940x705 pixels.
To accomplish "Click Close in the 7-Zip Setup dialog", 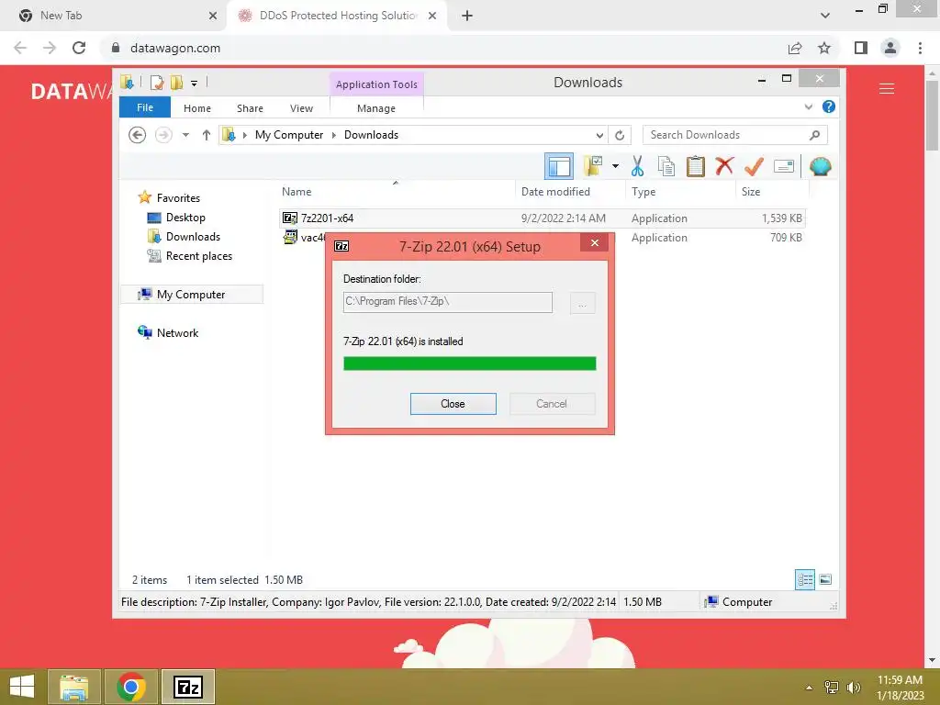I will [x=453, y=404].
